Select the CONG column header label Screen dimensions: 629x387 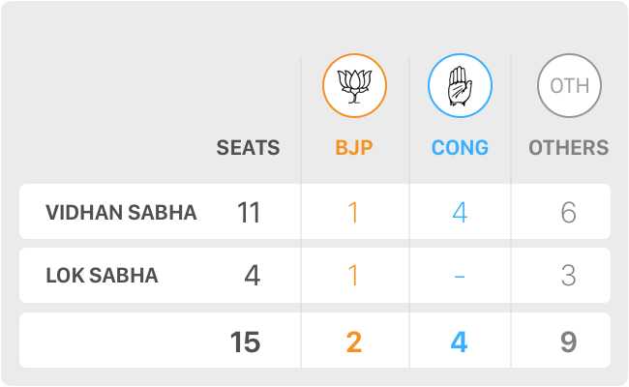tap(460, 148)
